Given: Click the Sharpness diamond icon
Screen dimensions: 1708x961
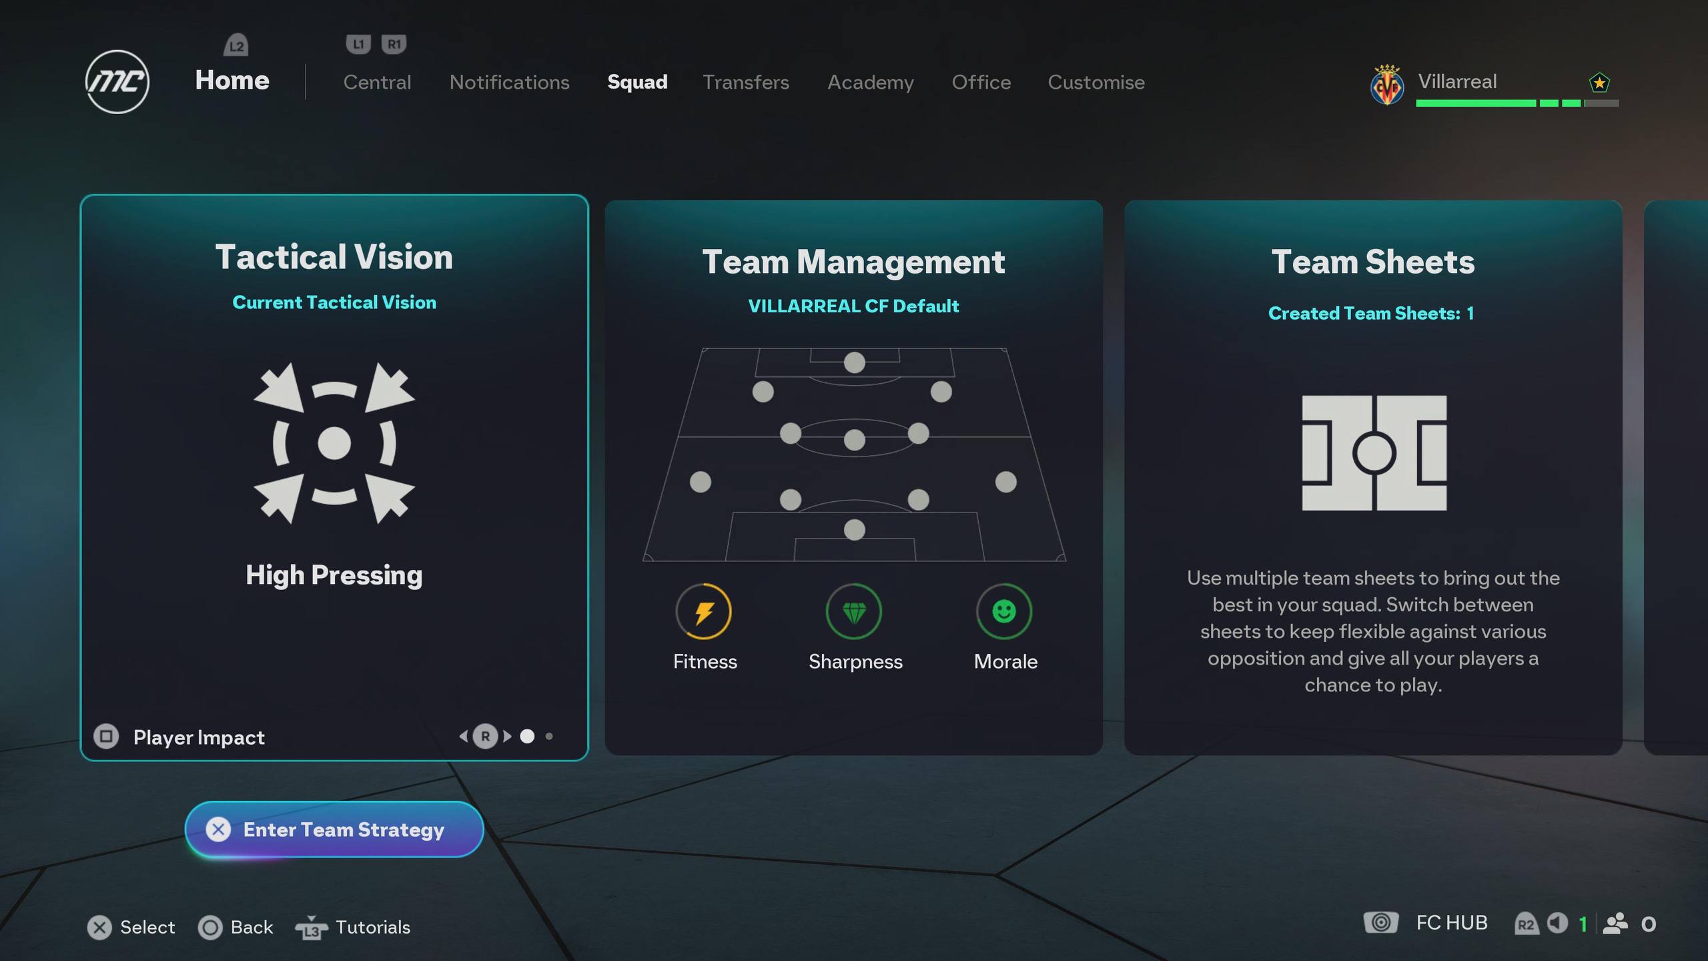Looking at the screenshot, I should (x=854, y=611).
